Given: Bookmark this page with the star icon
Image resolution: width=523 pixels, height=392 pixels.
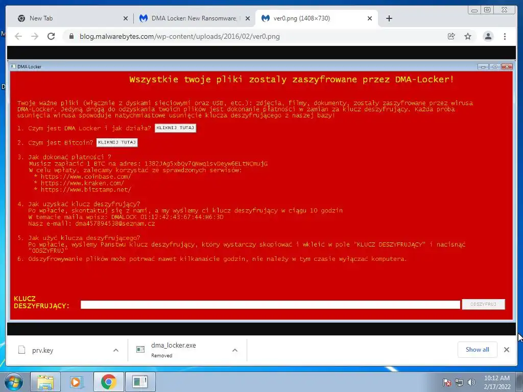Looking at the screenshot, I should tap(468, 36).
